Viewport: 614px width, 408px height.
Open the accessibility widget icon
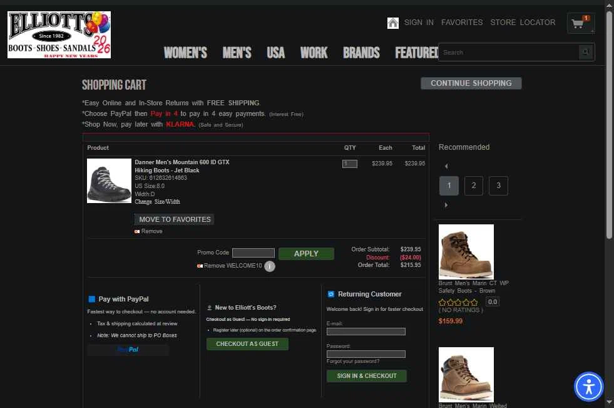tap(588, 387)
